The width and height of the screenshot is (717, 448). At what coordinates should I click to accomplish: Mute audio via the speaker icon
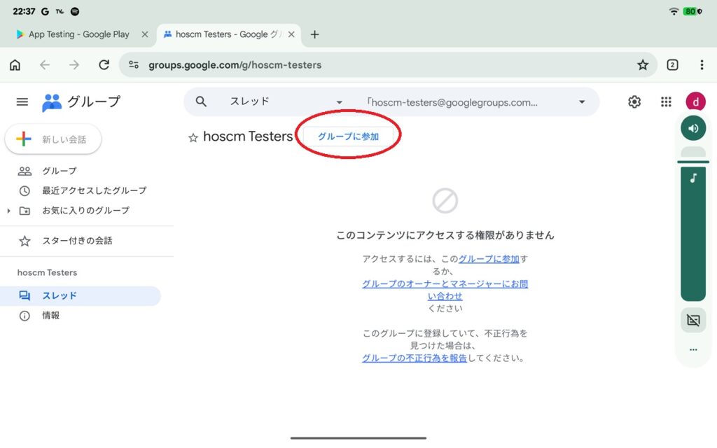(693, 128)
